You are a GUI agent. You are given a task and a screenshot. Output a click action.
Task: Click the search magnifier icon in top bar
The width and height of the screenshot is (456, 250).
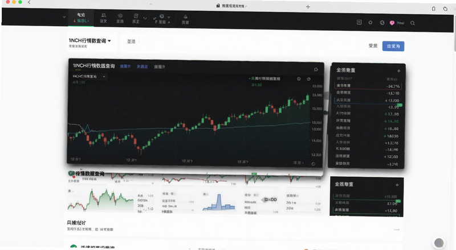click(x=412, y=23)
